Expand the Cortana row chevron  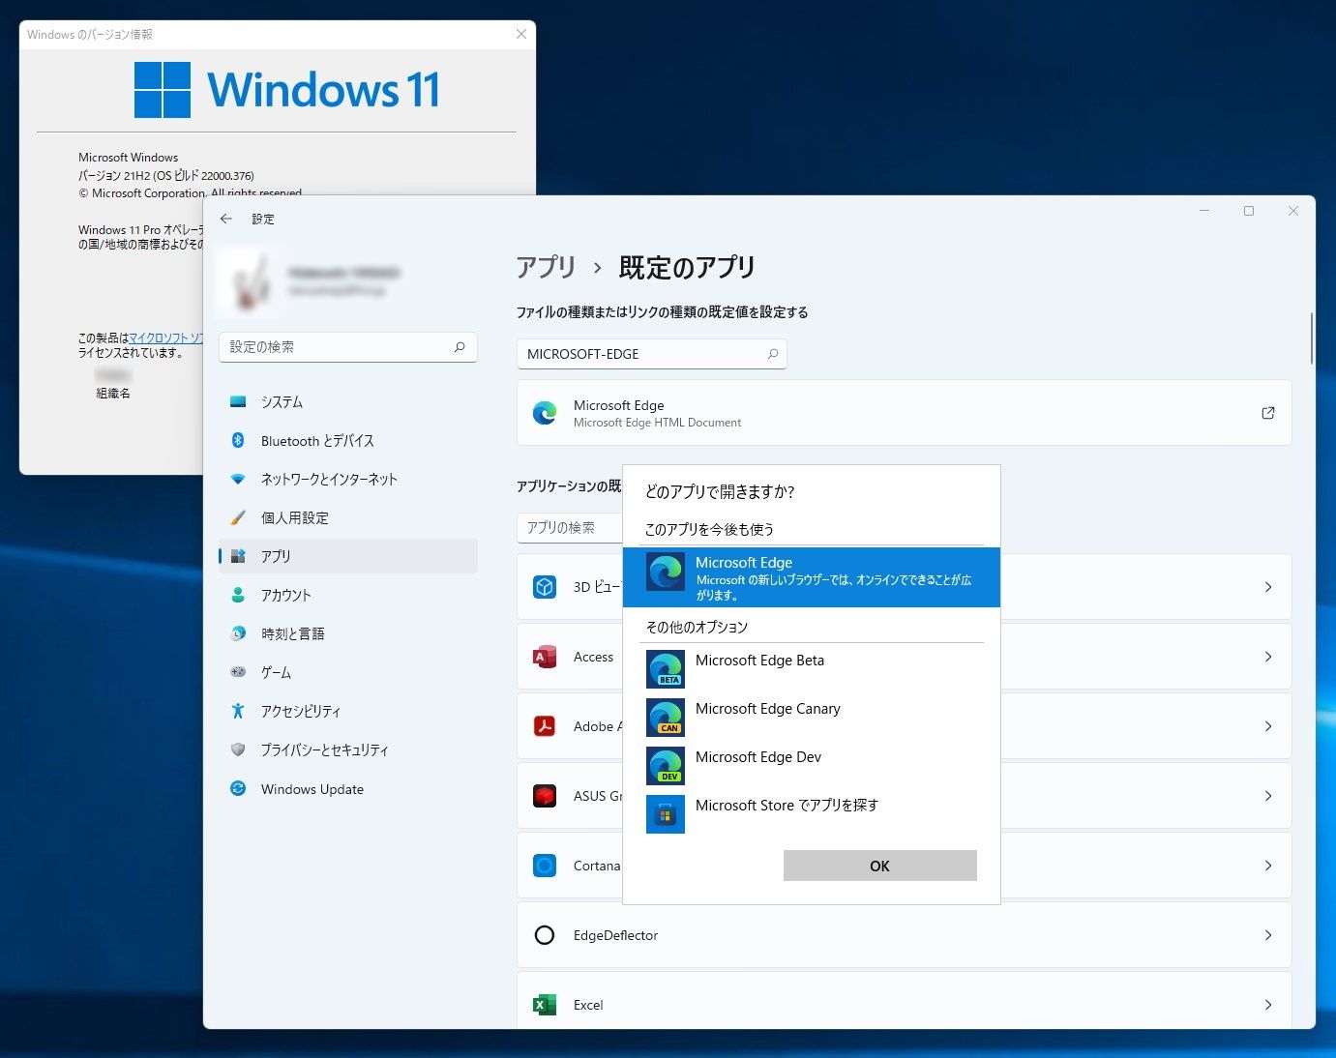click(1267, 866)
